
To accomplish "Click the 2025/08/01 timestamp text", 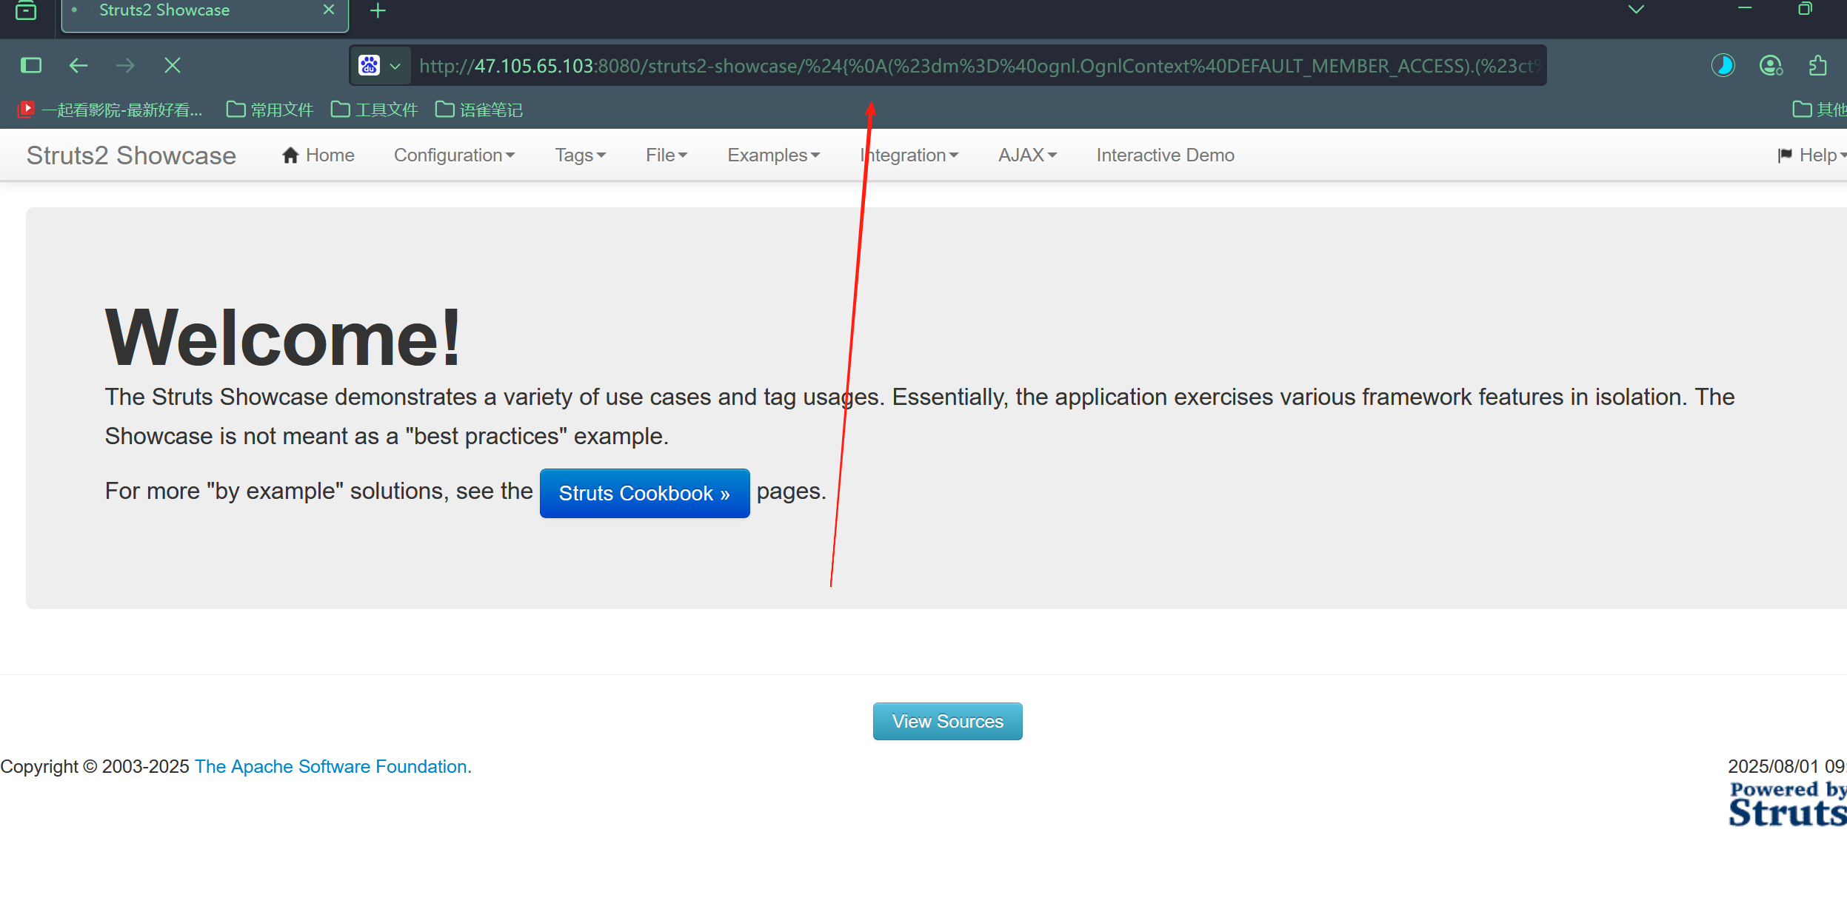I will tap(1787, 766).
